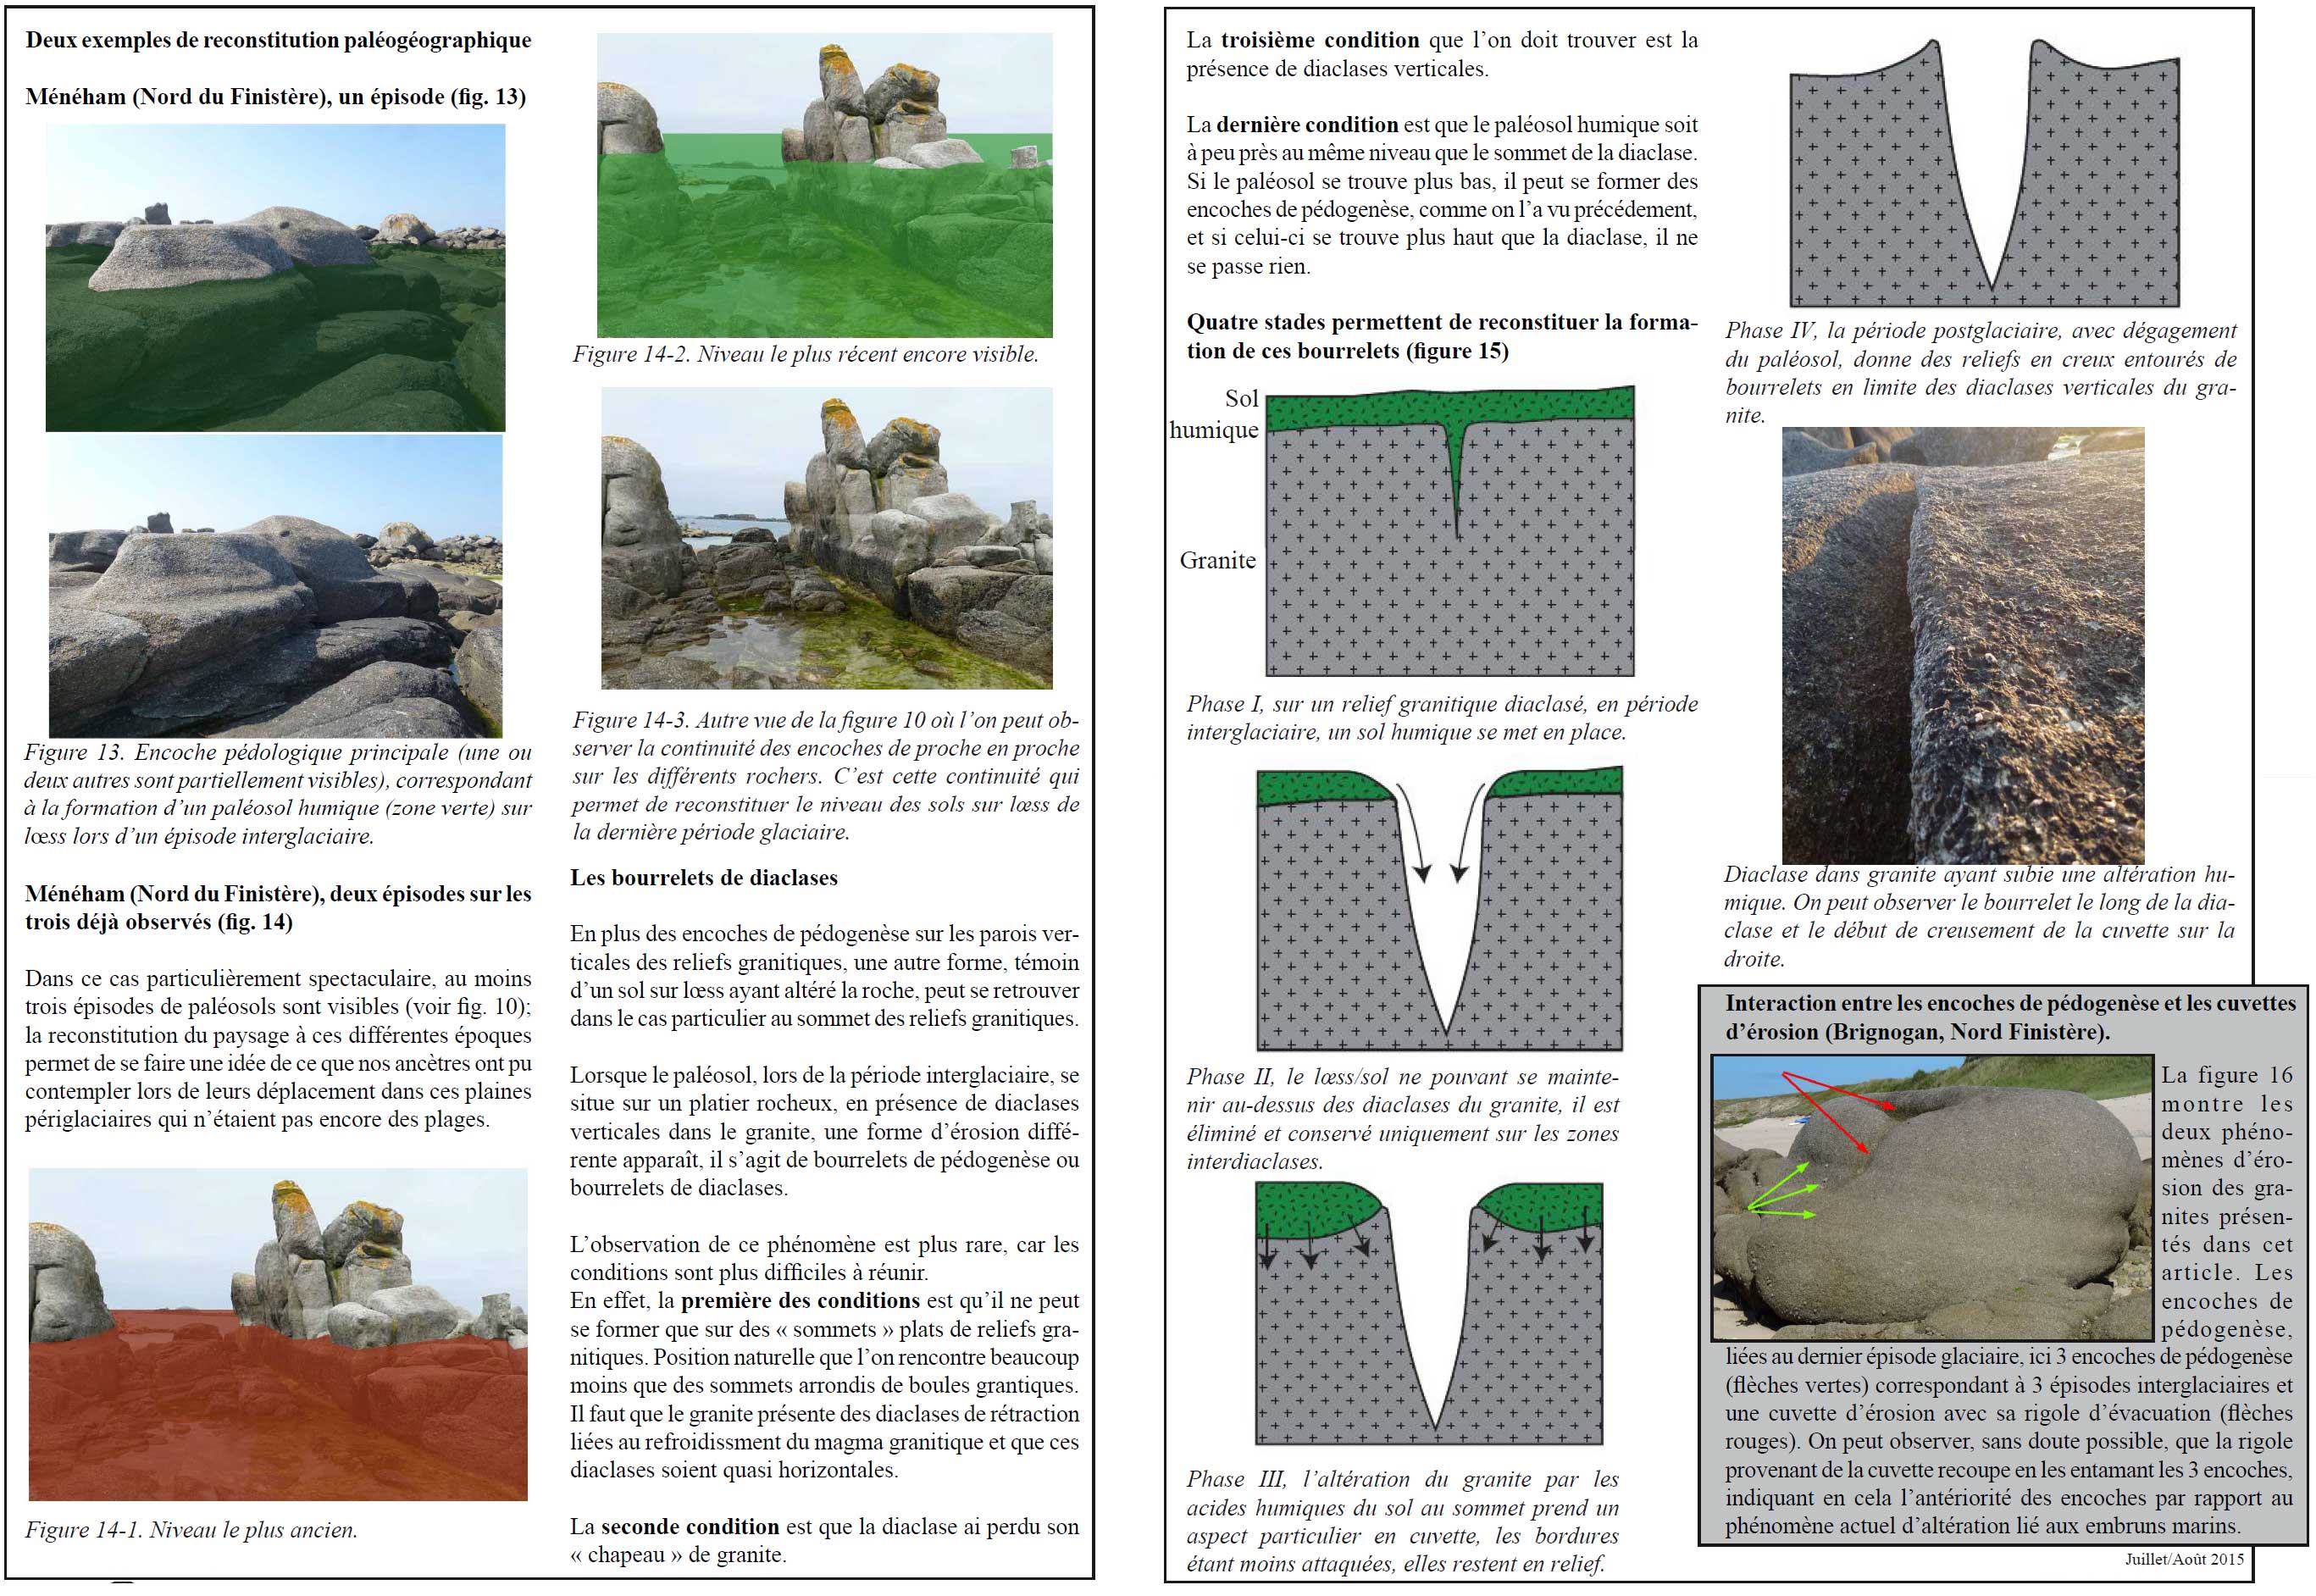
Task: Click caption 'Figure 14-2. Niveau le plus récent encore visible.'
Action: pyautogui.click(x=805, y=354)
